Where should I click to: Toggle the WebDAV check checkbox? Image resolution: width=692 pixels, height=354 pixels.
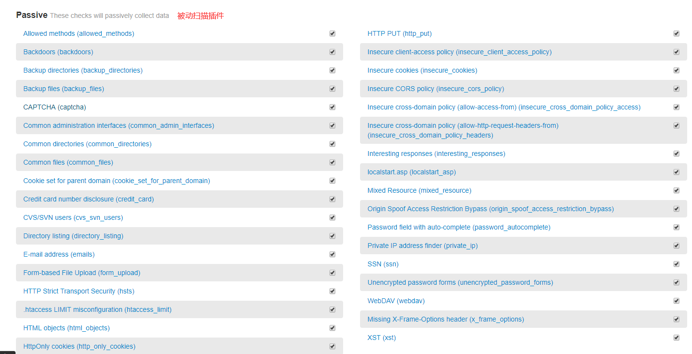[x=676, y=301]
